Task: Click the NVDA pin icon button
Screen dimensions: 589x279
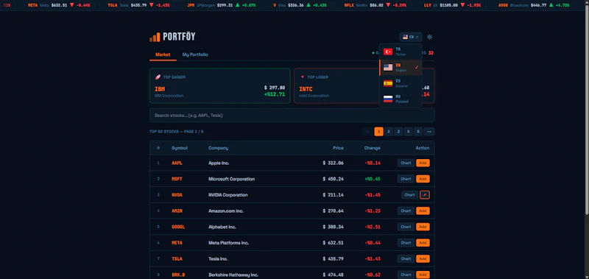Action: tap(425, 195)
